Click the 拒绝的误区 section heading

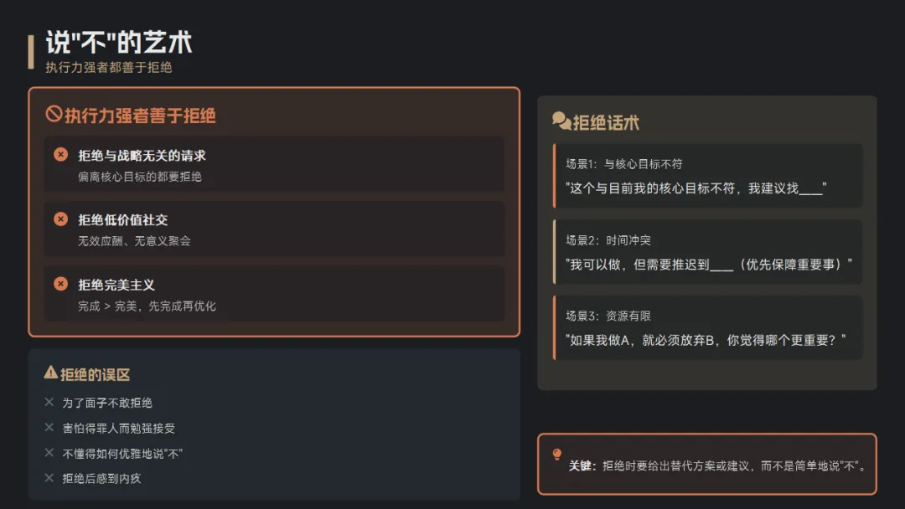coord(96,375)
